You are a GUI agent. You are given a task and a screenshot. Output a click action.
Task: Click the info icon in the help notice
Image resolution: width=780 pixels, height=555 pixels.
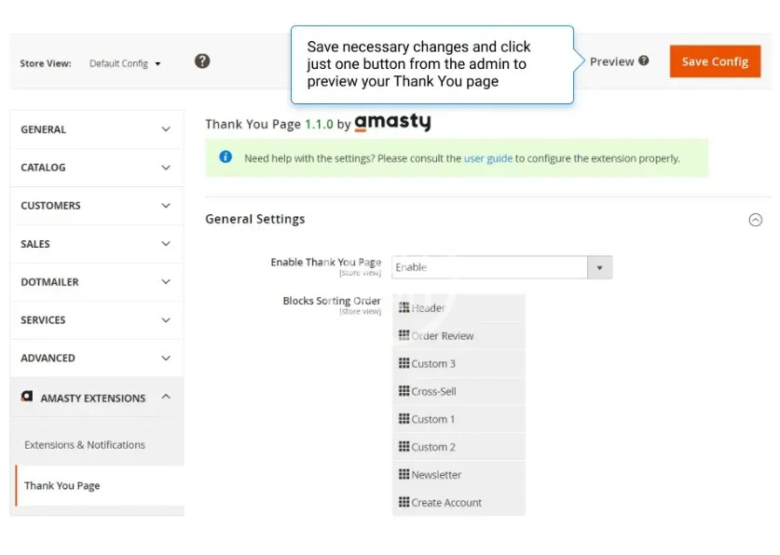click(x=226, y=157)
